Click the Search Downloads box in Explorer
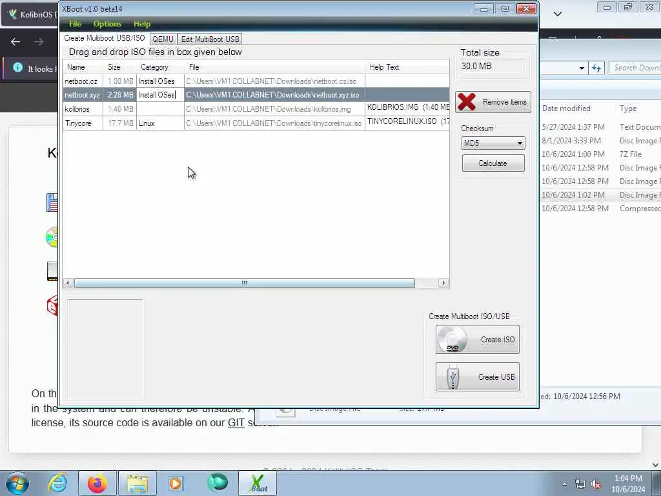The height and width of the screenshot is (496, 661). click(x=635, y=68)
